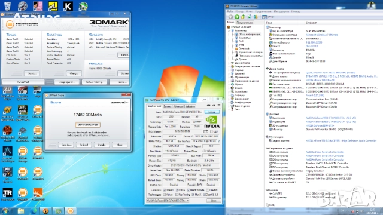Expand the Дънна платка node in EVEREST tree

(x=229, y=63)
